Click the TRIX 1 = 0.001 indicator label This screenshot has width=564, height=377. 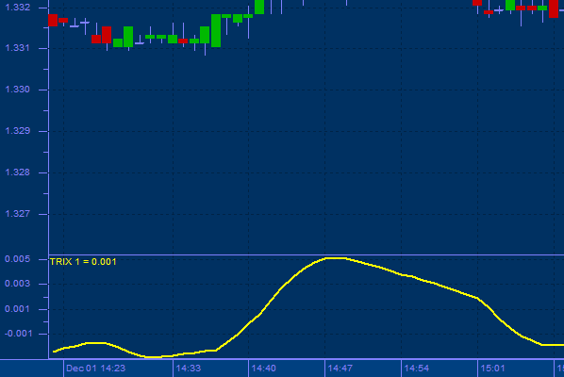point(83,262)
